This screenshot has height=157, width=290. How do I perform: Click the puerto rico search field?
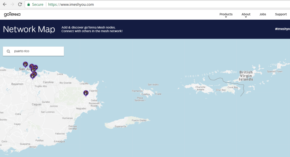click(x=37, y=51)
